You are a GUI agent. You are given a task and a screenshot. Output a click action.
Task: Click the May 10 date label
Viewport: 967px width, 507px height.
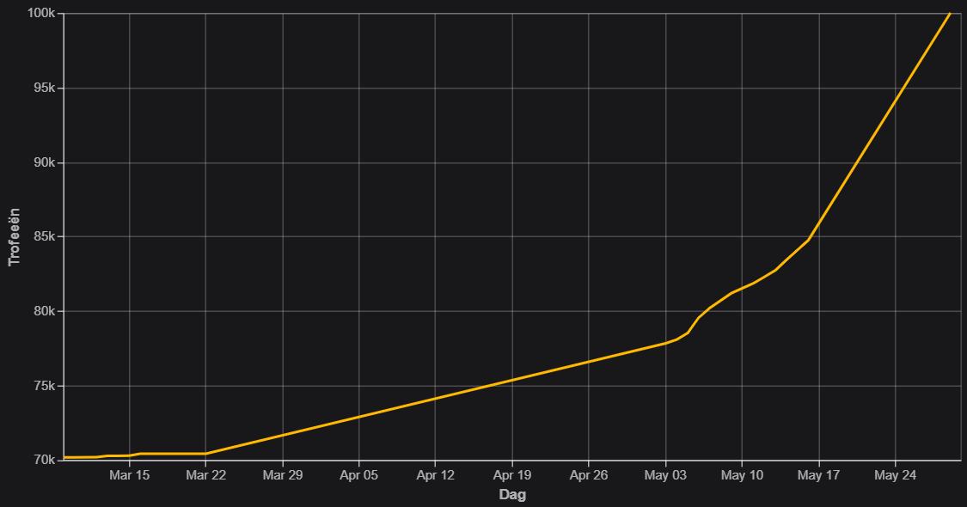pyautogui.click(x=742, y=475)
